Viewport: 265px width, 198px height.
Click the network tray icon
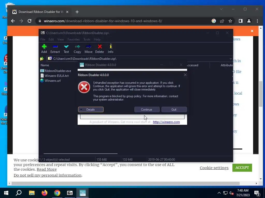225,193
